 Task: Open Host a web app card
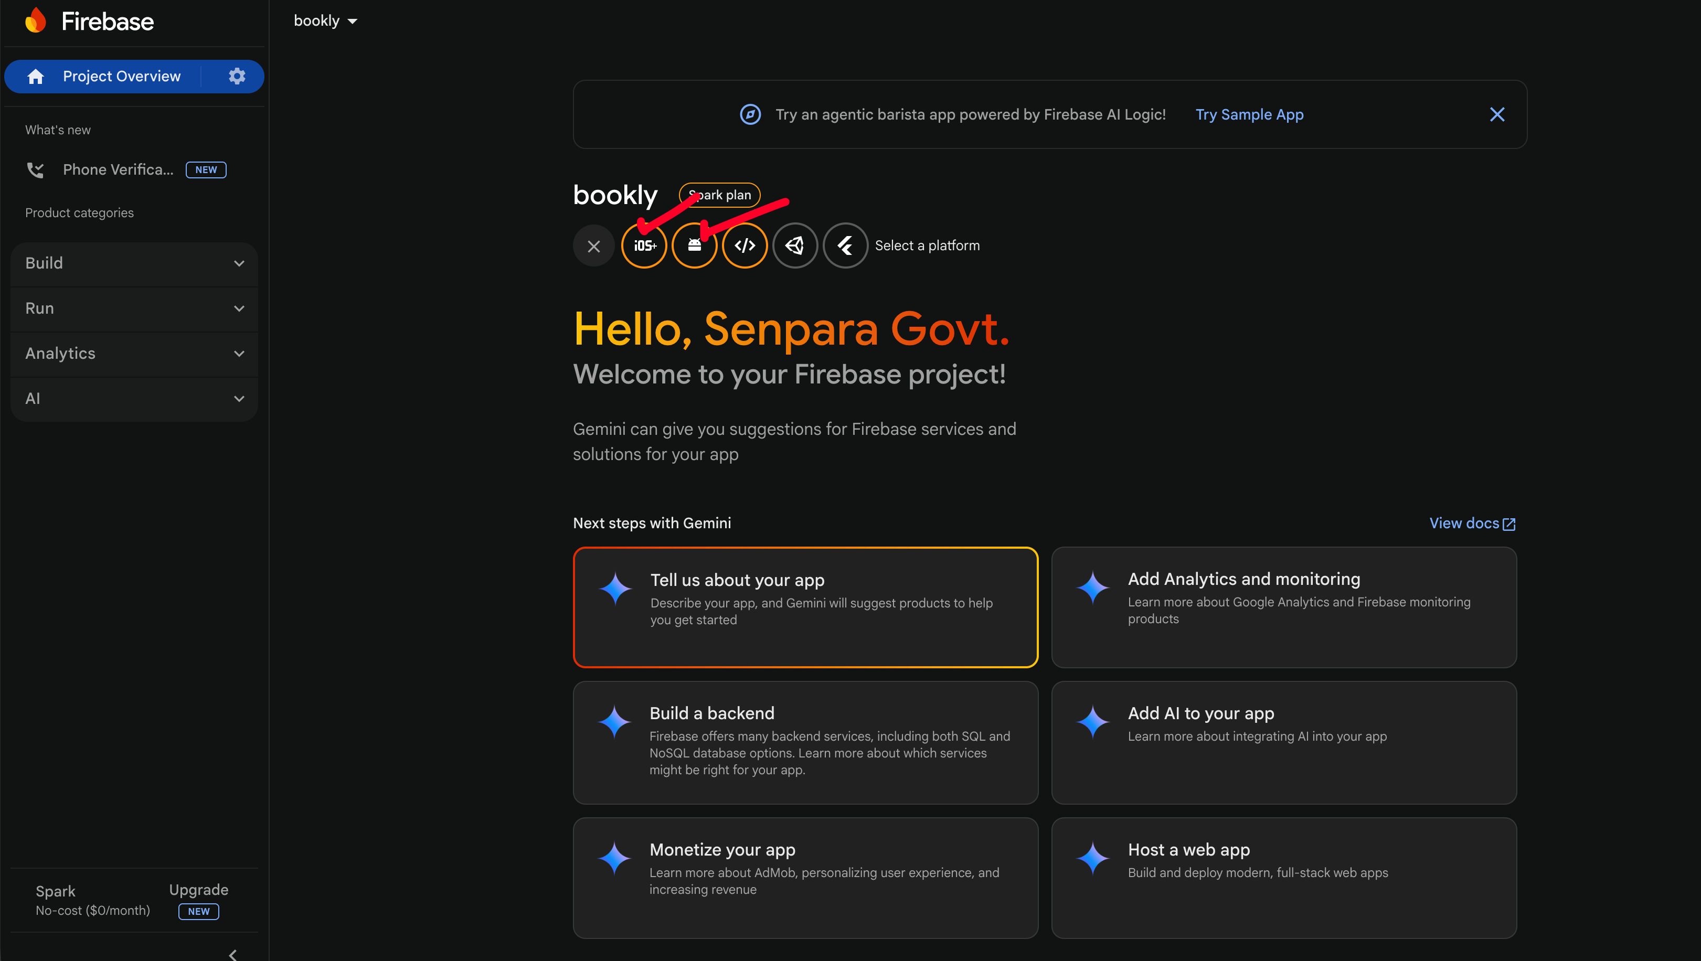pos(1284,878)
